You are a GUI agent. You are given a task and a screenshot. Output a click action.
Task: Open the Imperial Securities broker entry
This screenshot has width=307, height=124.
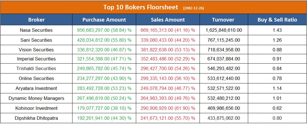tap(36, 59)
